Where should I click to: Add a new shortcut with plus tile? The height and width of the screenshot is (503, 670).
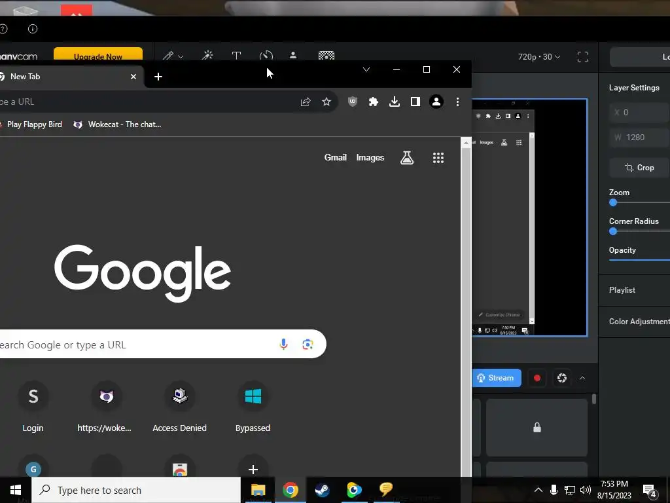[x=253, y=469]
